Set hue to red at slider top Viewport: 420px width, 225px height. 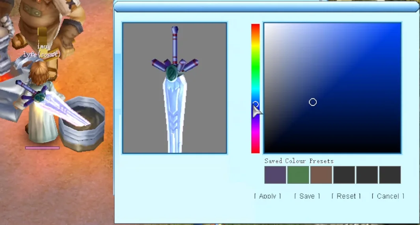[256, 26]
